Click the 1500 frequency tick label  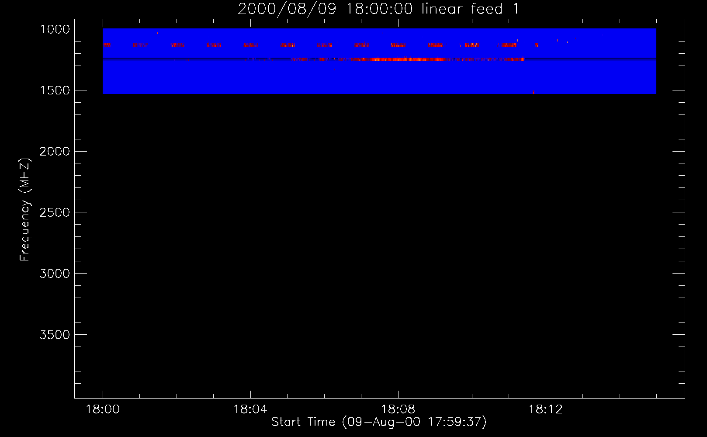coord(55,90)
